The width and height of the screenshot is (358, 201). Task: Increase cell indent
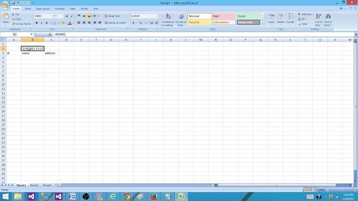coord(100,23)
